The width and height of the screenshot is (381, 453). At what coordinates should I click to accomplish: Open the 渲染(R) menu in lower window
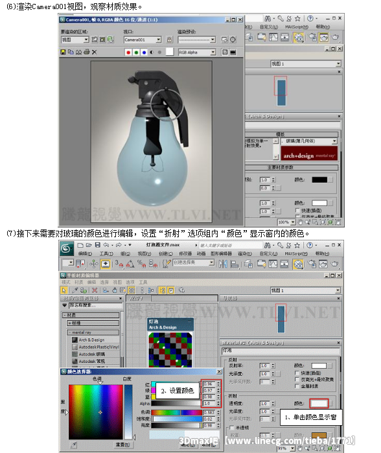[x=245, y=253]
